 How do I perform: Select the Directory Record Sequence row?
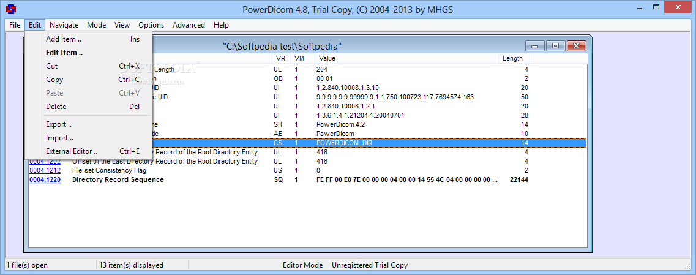click(308, 179)
